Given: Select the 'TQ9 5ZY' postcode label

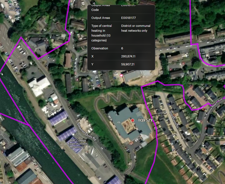Looking at the screenshot, I should click(x=145, y=120).
